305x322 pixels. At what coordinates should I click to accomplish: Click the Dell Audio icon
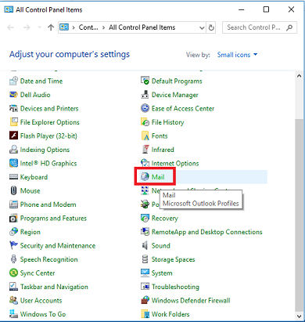(13, 95)
